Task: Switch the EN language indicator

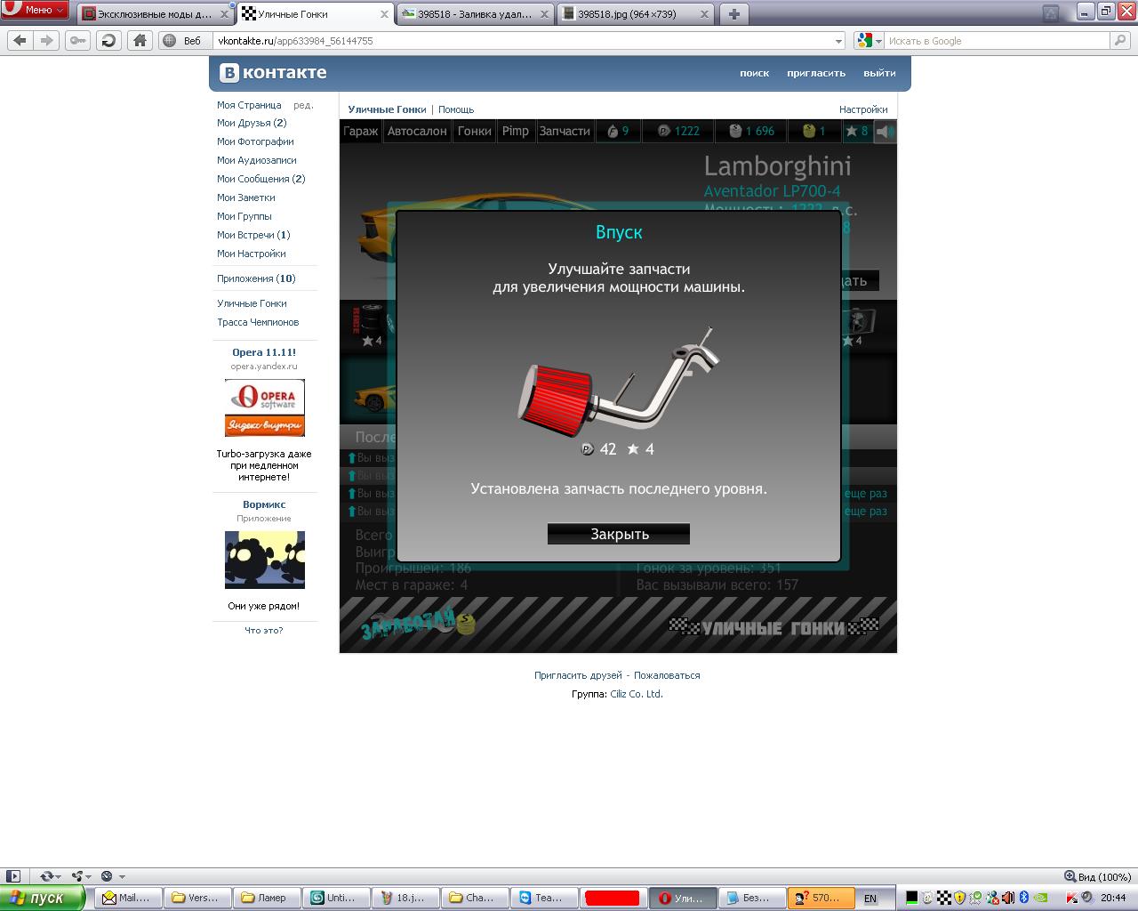Action: coord(870,899)
